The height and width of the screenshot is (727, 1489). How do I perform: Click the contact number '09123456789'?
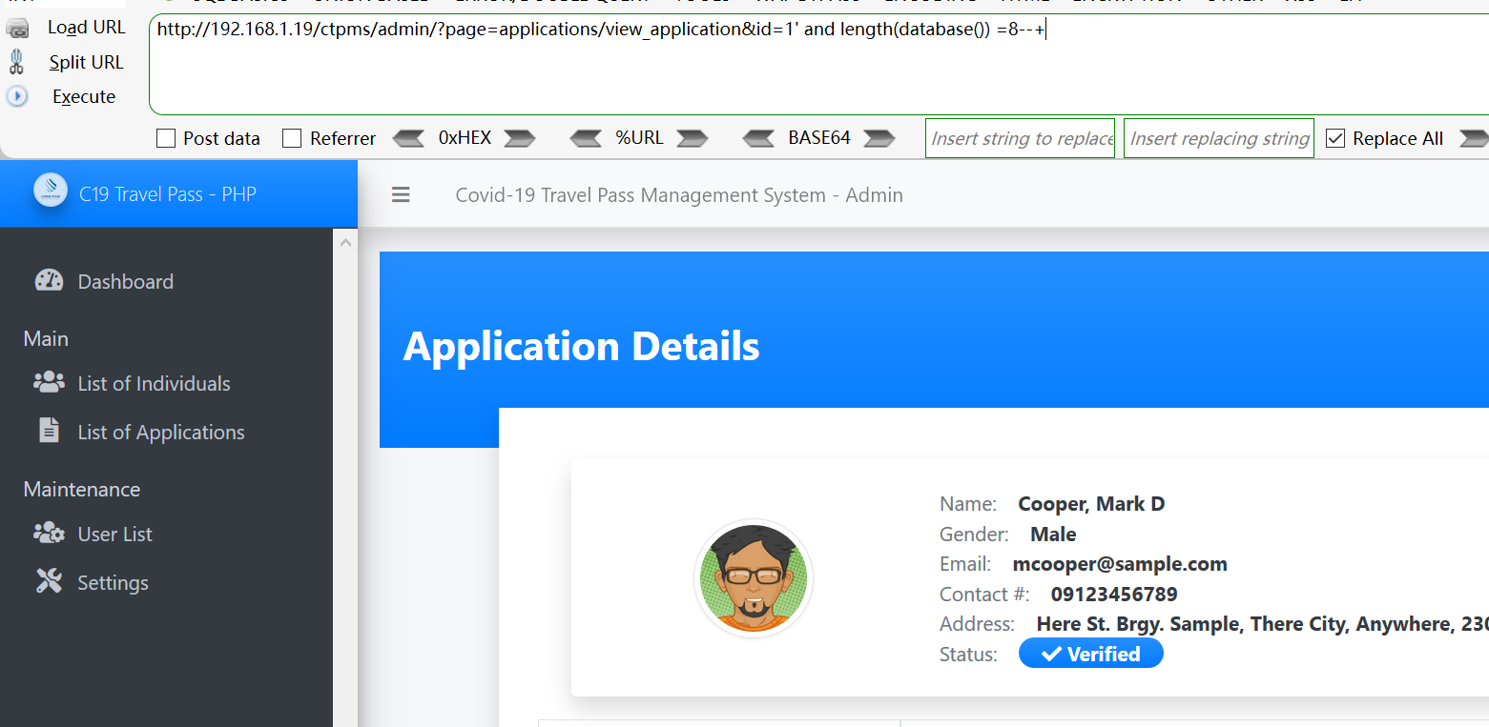pyautogui.click(x=1114, y=595)
